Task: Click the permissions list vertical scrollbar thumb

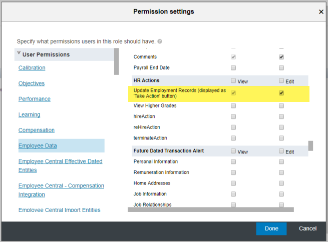Action: (310, 145)
